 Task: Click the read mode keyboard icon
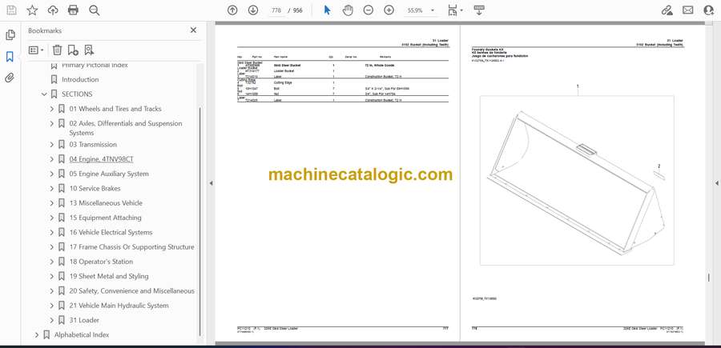pos(479,10)
